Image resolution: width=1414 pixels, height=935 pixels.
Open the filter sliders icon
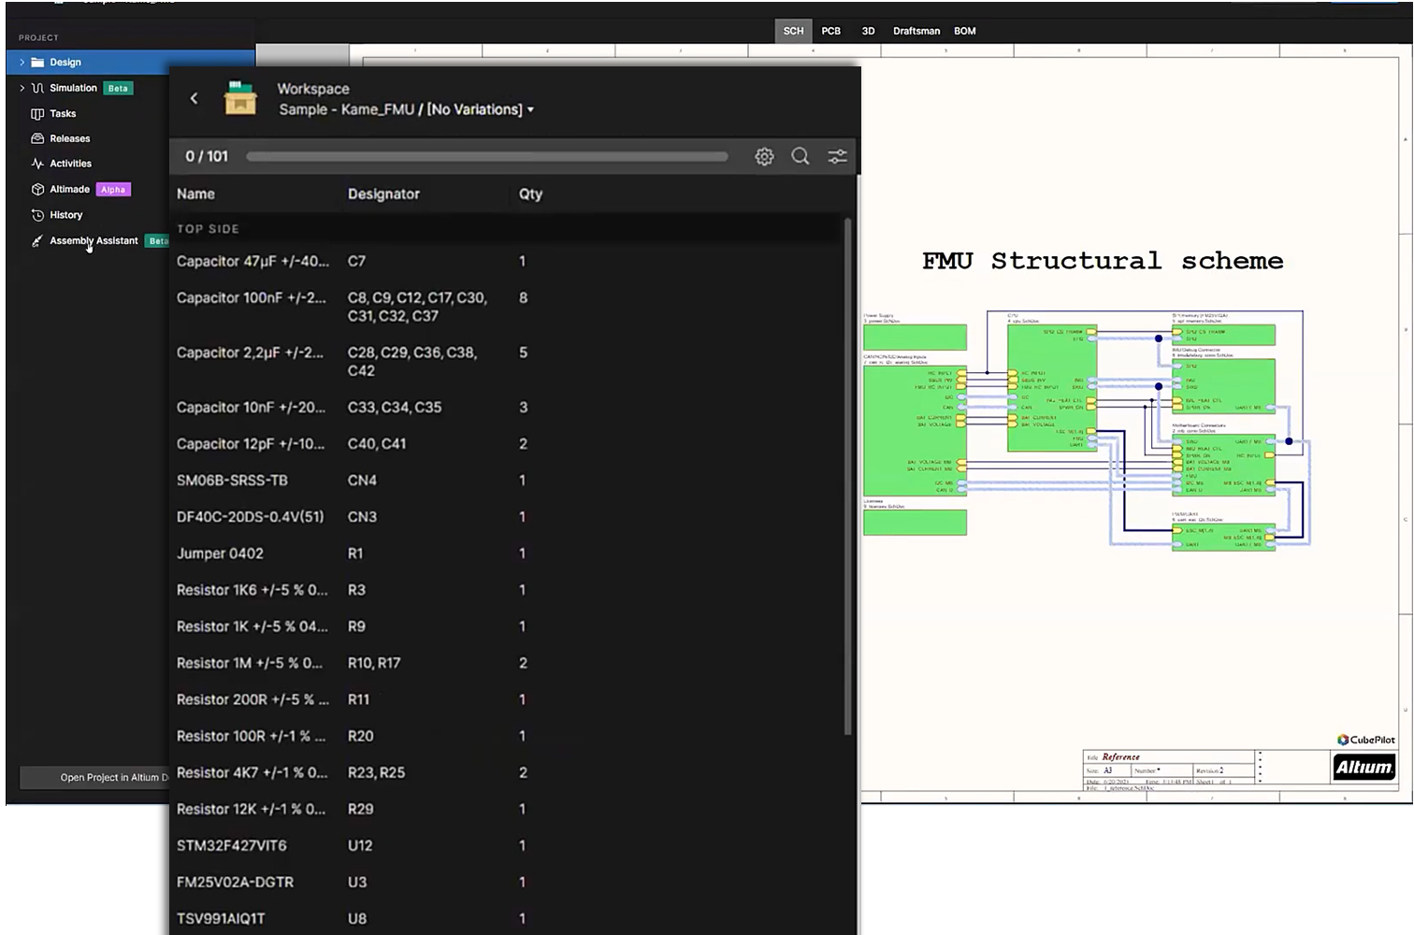coord(837,157)
